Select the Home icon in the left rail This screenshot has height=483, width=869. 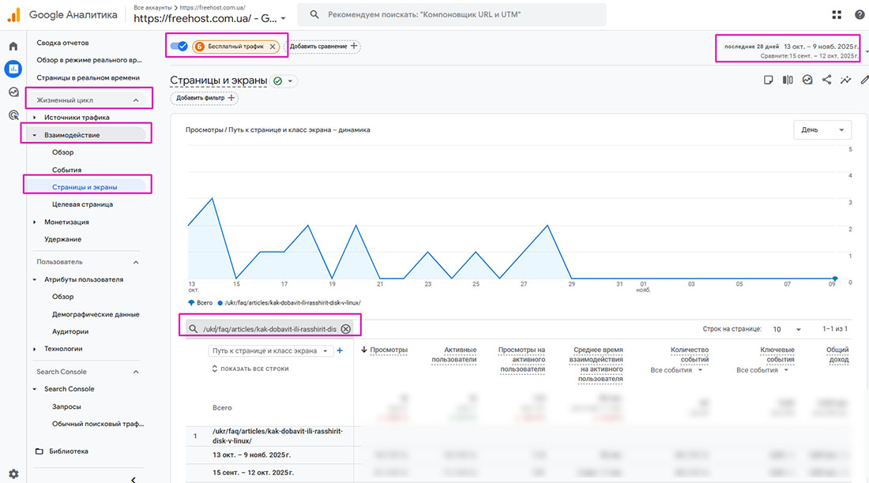[x=13, y=45]
